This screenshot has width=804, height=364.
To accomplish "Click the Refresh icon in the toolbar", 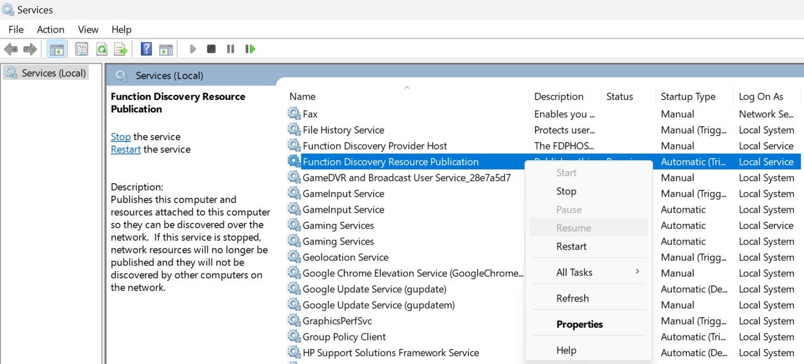I will click(102, 49).
